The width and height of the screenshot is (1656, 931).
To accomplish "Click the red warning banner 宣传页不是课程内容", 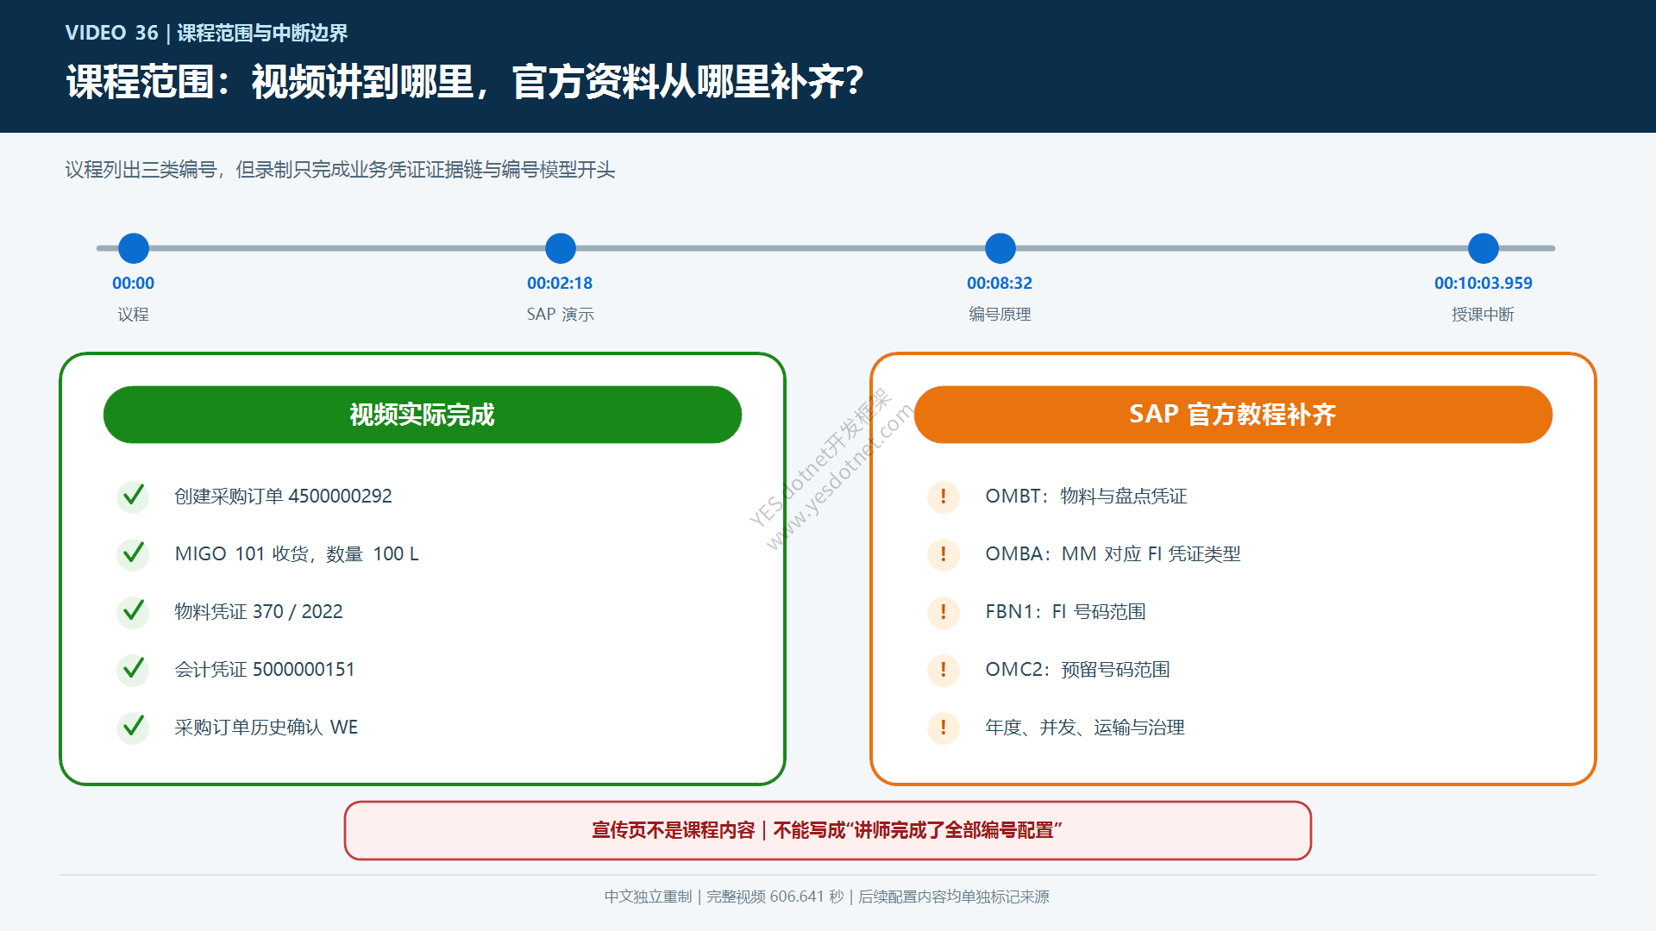I will pyautogui.click(x=828, y=830).
